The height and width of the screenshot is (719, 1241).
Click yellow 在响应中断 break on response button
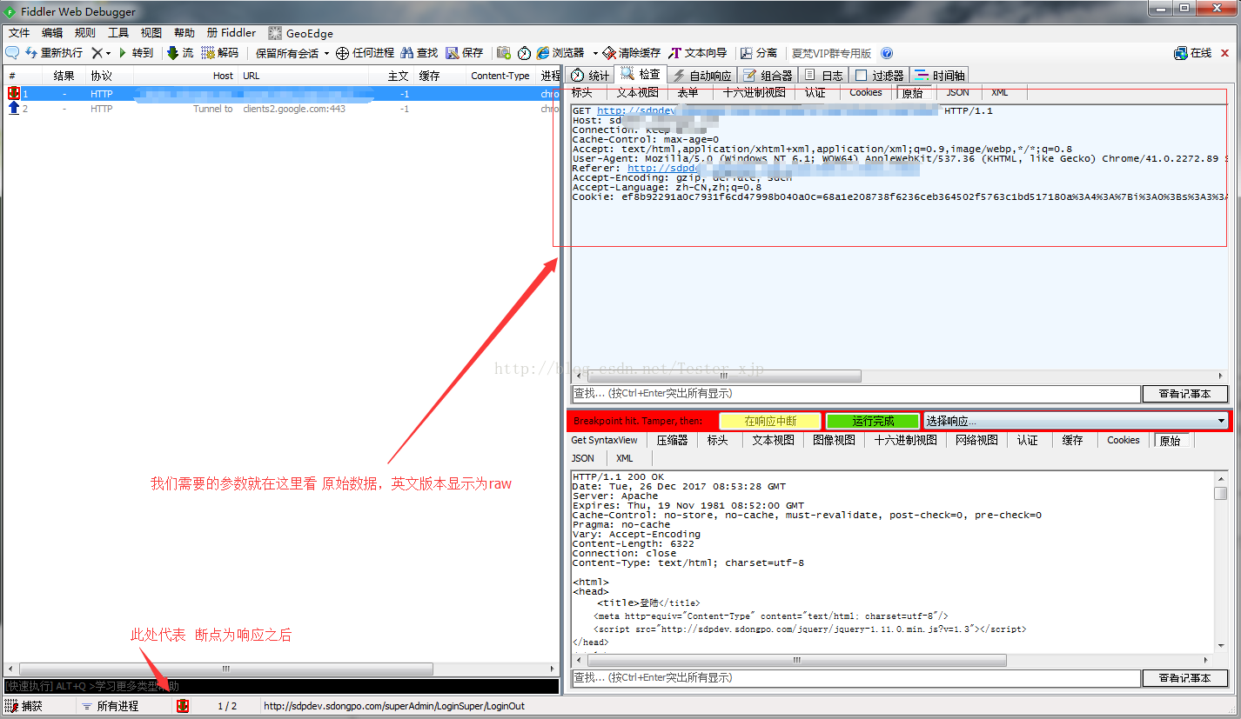coord(770,421)
